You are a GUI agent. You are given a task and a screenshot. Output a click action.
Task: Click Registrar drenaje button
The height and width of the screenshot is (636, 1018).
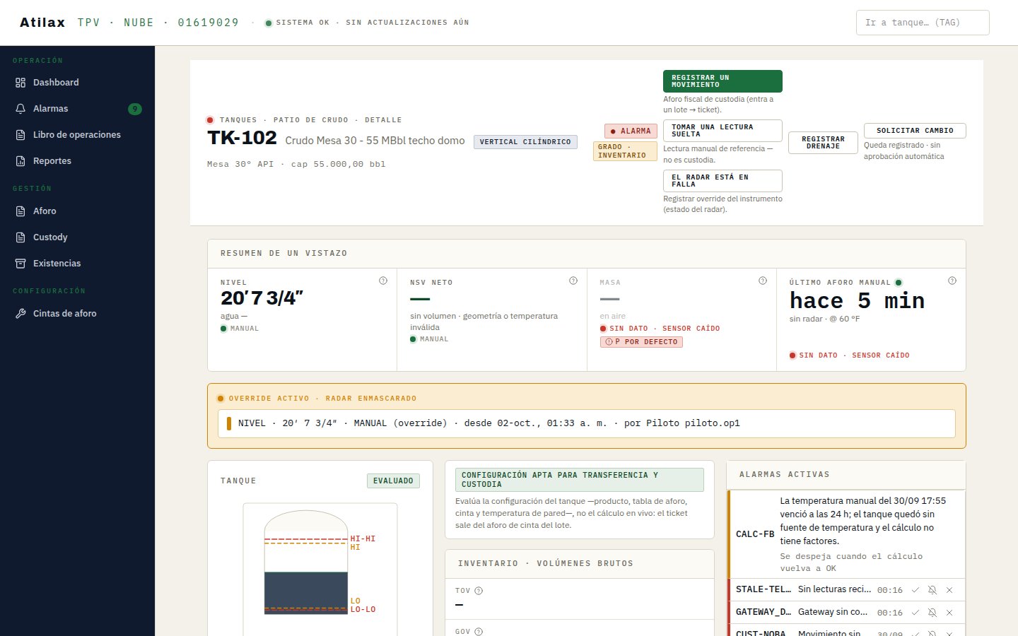click(823, 143)
